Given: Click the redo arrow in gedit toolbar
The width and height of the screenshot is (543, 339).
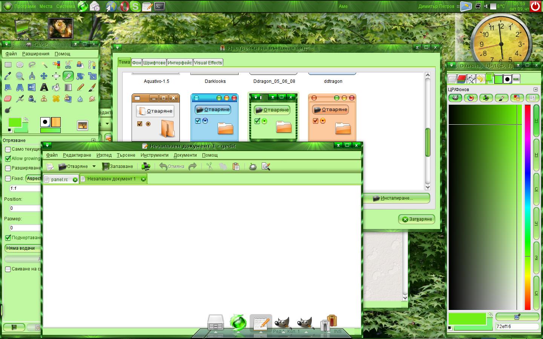Looking at the screenshot, I should pyautogui.click(x=193, y=166).
